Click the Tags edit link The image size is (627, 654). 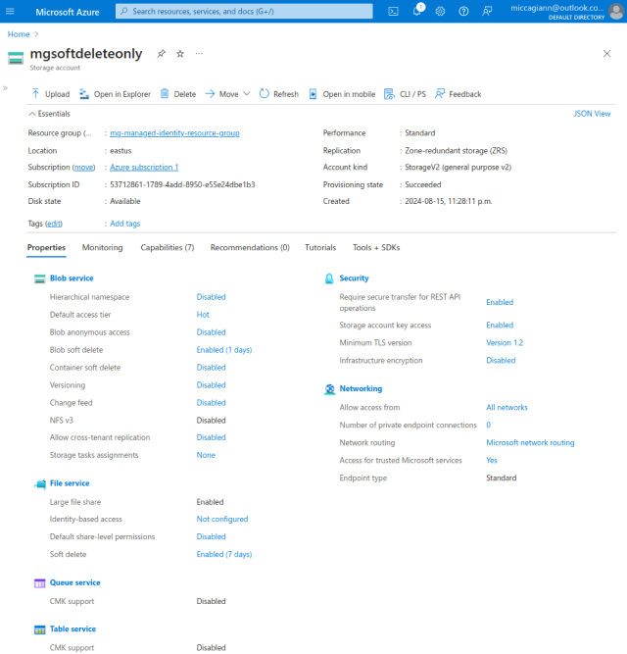[x=54, y=224]
